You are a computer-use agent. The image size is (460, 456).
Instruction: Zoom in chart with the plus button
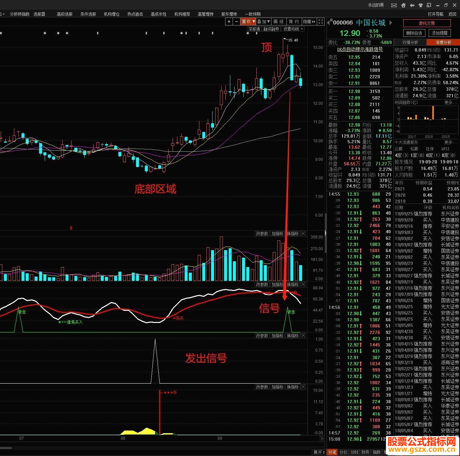[x=229, y=22]
